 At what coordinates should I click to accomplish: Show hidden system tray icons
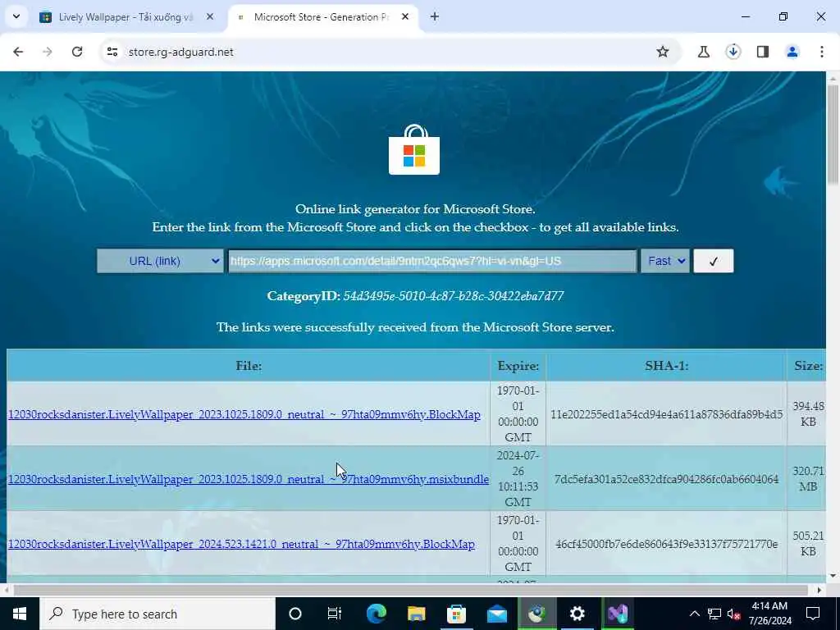[x=694, y=614]
